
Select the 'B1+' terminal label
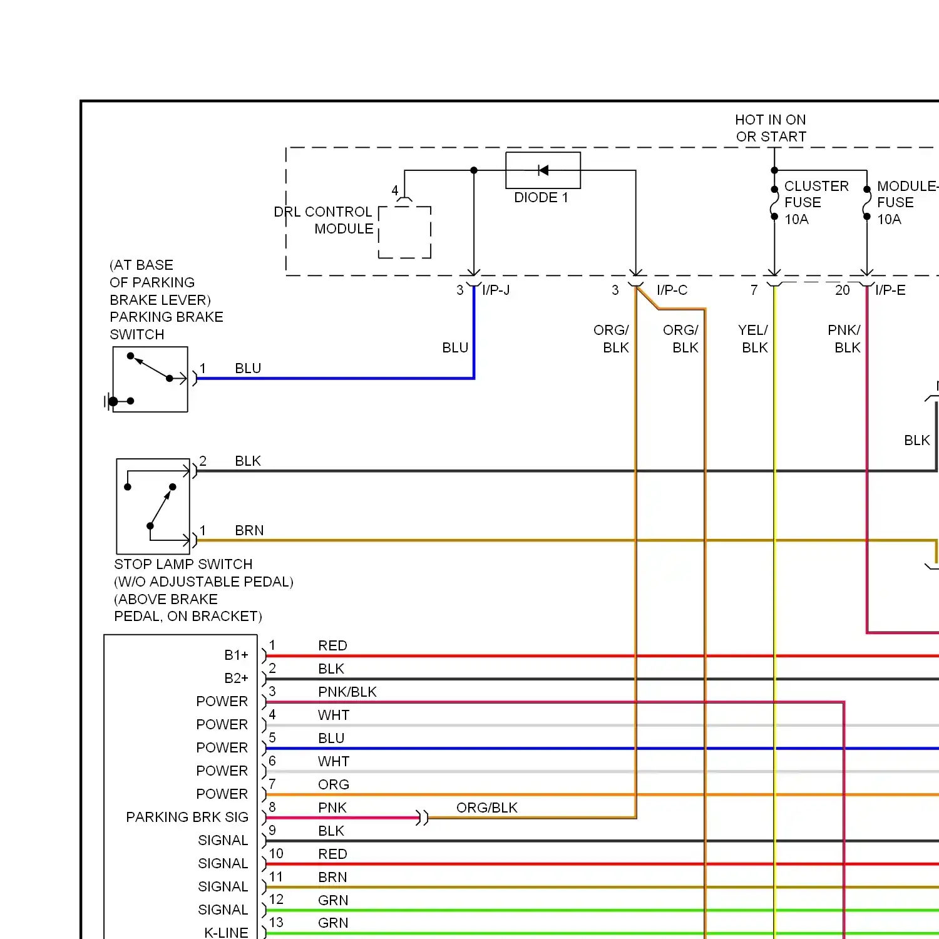click(x=237, y=655)
